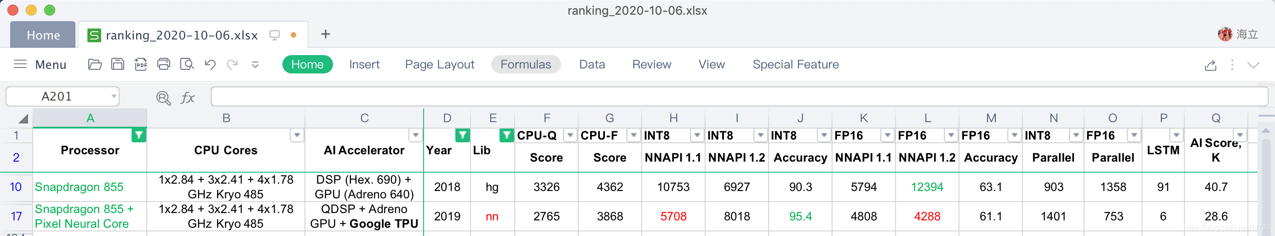Switch to the Page Layout tab

(x=440, y=64)
